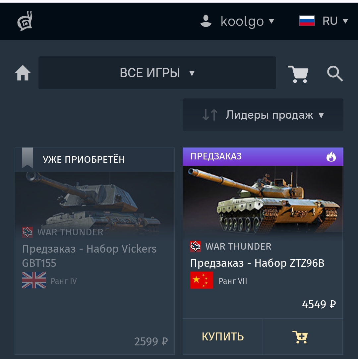Image resolution: width=358 pixels, height=359 pixels.
Task: Open search with the magnifier icon
Action: (x=335, y=74)
